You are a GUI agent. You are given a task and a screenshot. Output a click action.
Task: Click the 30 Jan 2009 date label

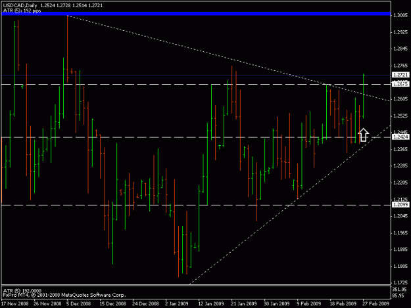277,303
